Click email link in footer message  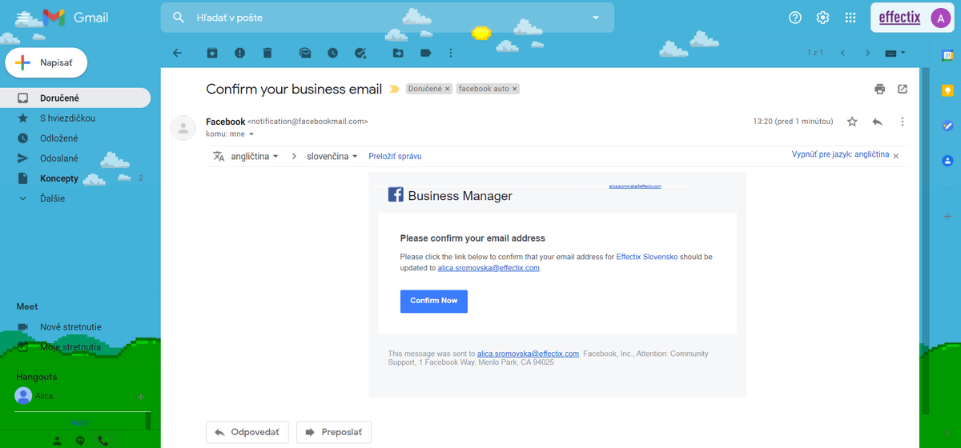[528, 353]
